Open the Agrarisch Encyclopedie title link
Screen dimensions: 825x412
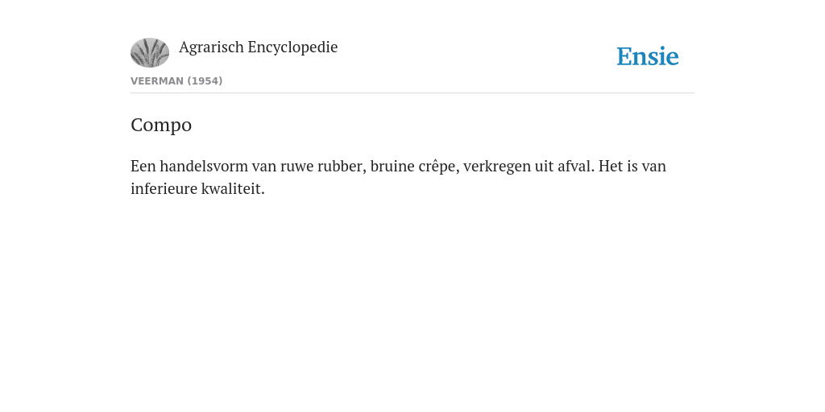pyautogui.click(x=259, y=47)
